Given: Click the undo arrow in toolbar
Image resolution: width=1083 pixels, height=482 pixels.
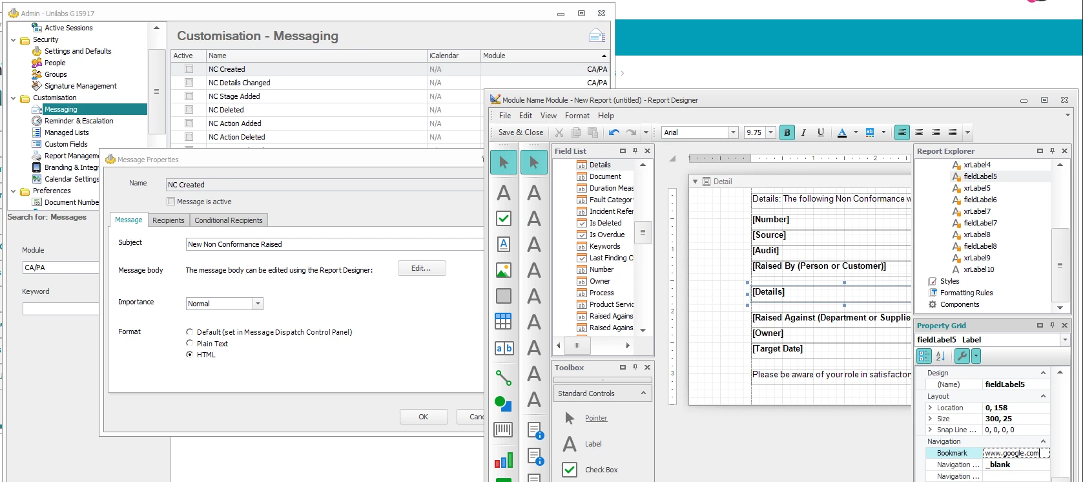Looking at the screenshot, I should [x=614, y=132].
